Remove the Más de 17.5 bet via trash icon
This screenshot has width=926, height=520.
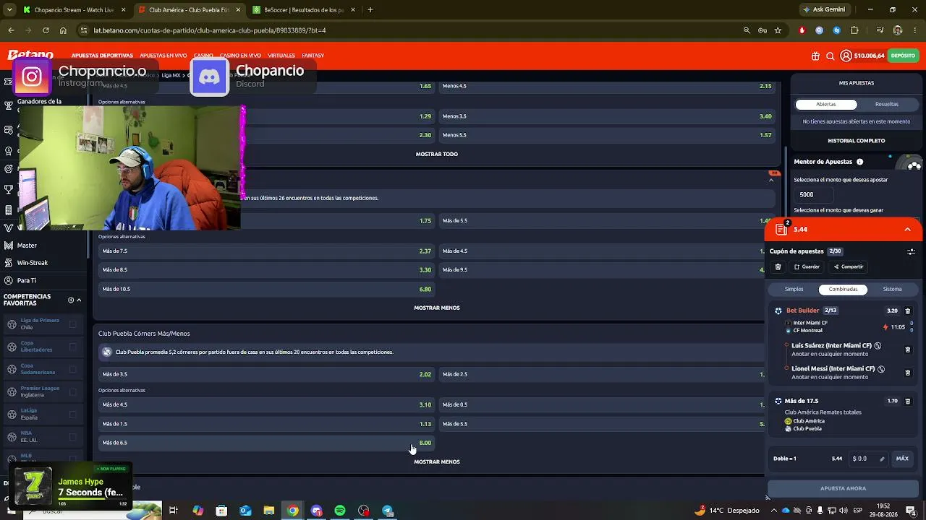(x=908, y=401)
